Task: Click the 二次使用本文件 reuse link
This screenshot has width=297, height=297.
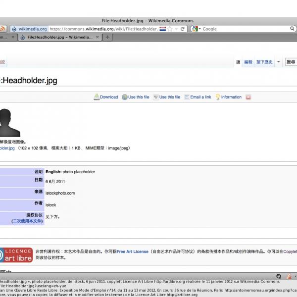Action: pos(27,221)
